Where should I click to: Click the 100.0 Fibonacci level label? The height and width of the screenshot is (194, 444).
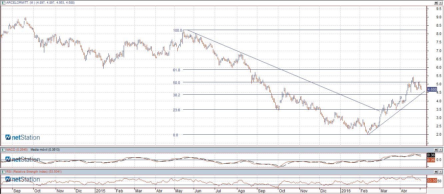177,30
